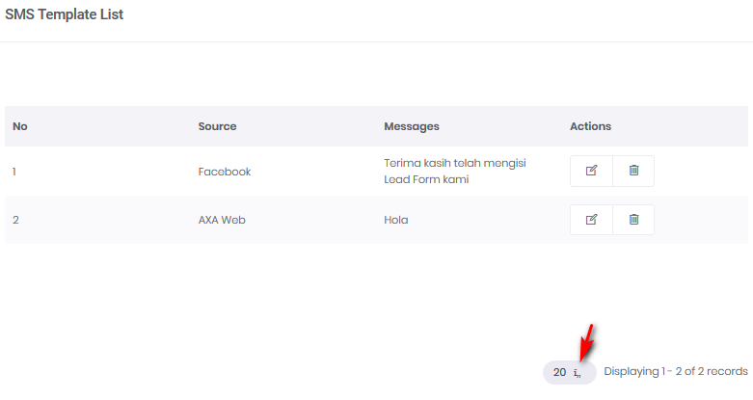Screen dimensions: 753x400
Task: Sort by the Source column header
Action: [x=217, y=126]
